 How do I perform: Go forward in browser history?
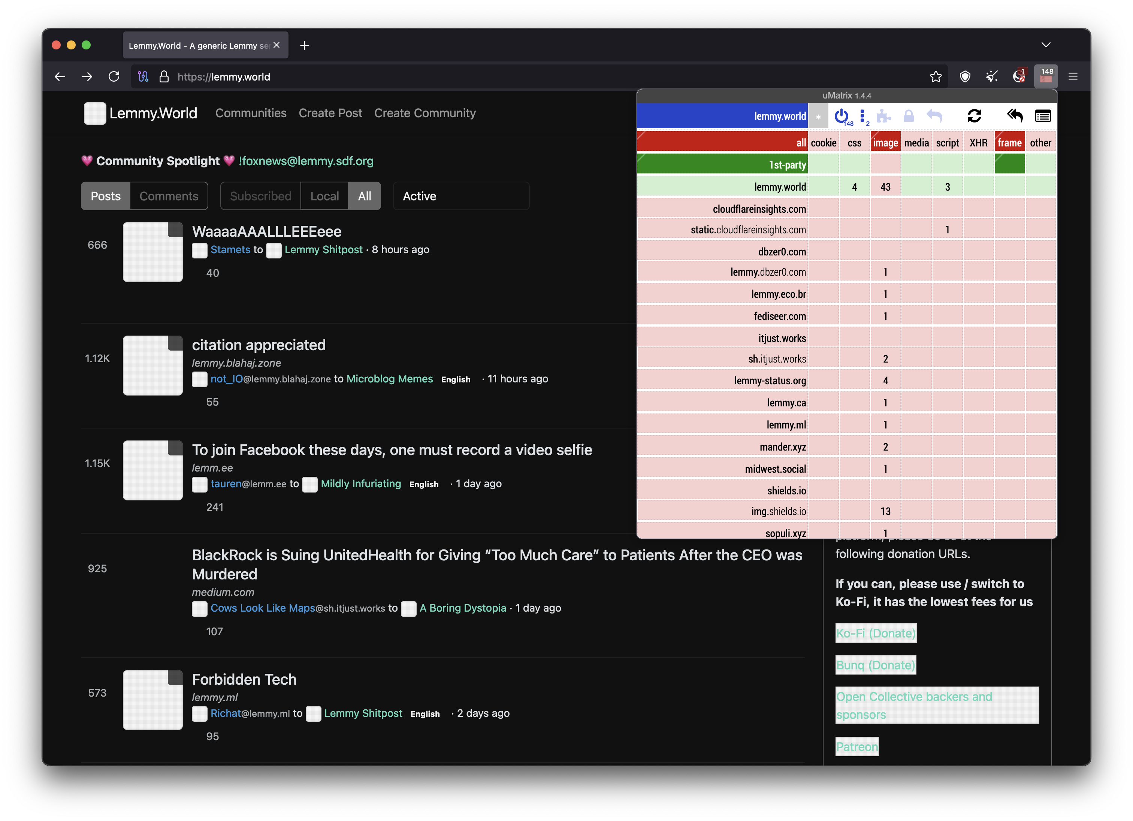coord(87,76)
